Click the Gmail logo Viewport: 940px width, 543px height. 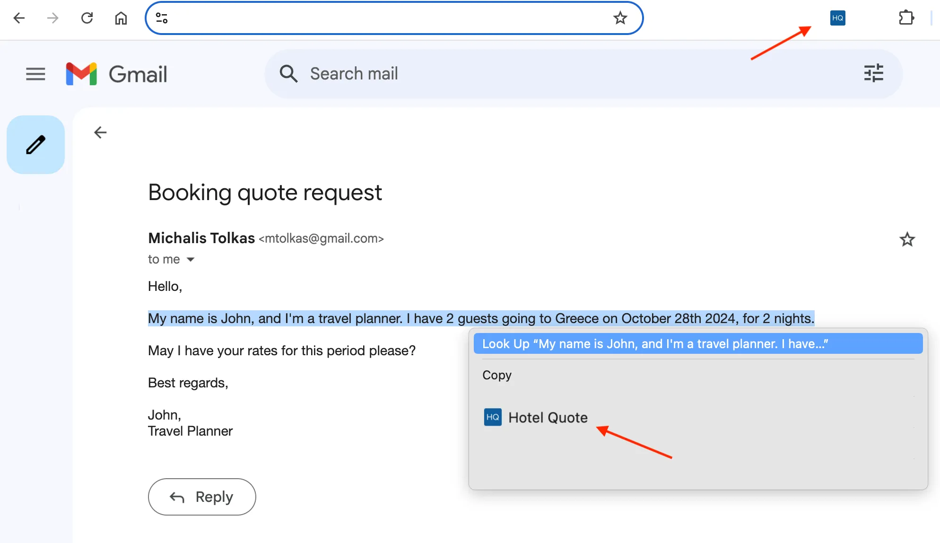pos(116,74)
